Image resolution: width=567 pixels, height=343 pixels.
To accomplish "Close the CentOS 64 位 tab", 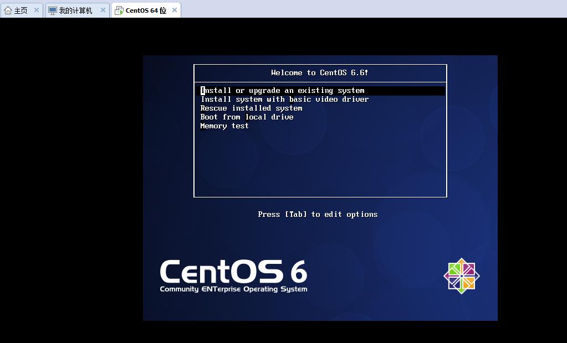I will click(174, 9).
